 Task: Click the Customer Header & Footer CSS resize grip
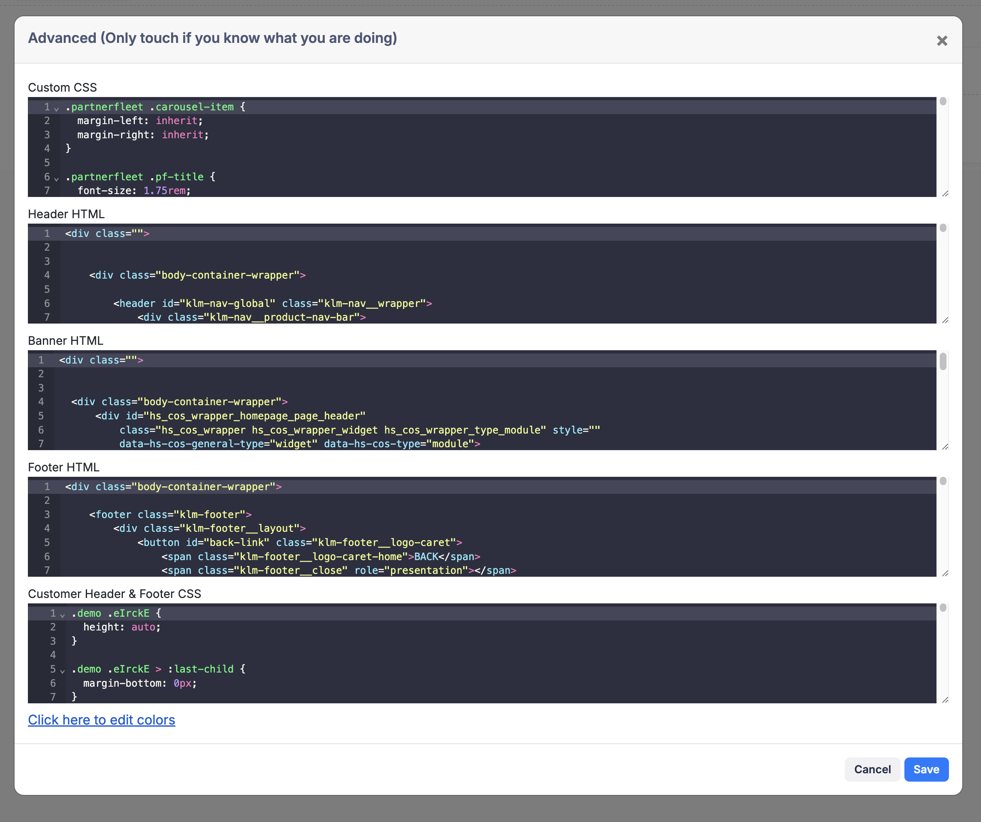pos(945,700)
